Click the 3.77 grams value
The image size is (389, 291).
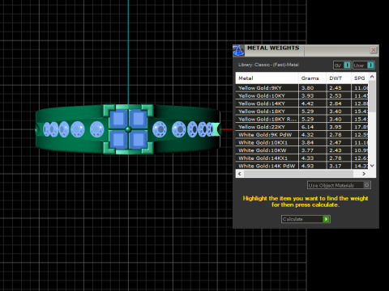307,150
